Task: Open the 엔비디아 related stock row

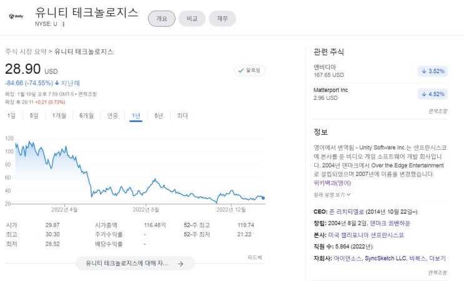Action: pyautogui.click(x=380, y=71)
